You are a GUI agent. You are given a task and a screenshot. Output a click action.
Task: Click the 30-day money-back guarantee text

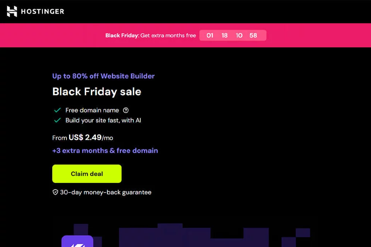pyautogui.click(x=106, y=193)
